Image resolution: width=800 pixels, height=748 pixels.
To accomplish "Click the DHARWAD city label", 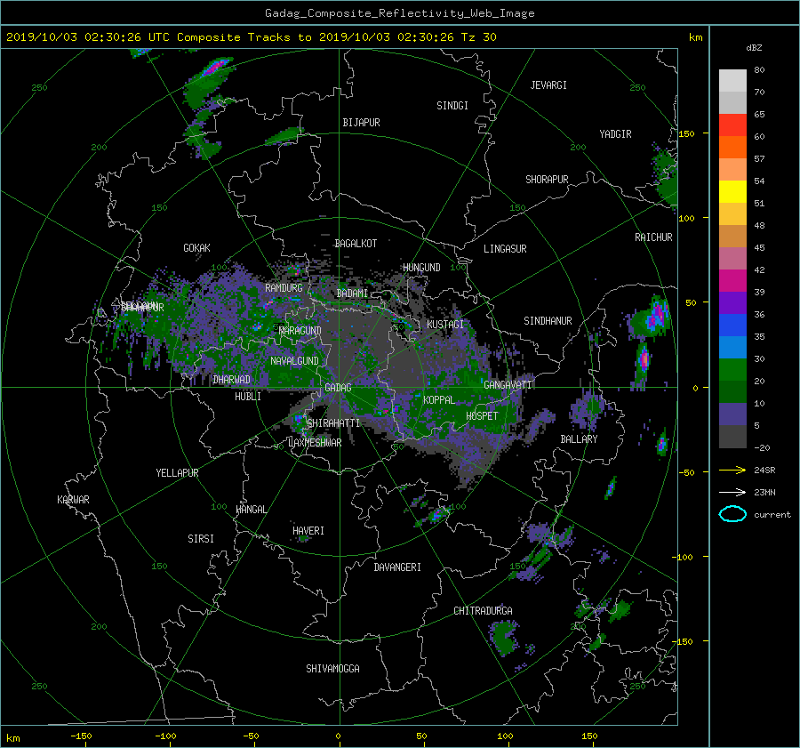I will coord(232,380).
